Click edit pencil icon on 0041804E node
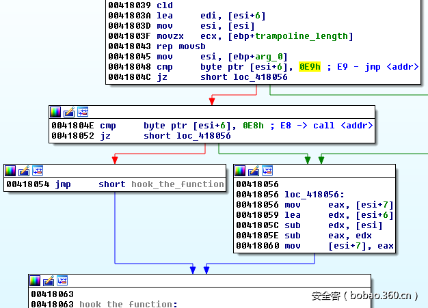This screenshot has width=428, height=308. (x=69, y=111)
